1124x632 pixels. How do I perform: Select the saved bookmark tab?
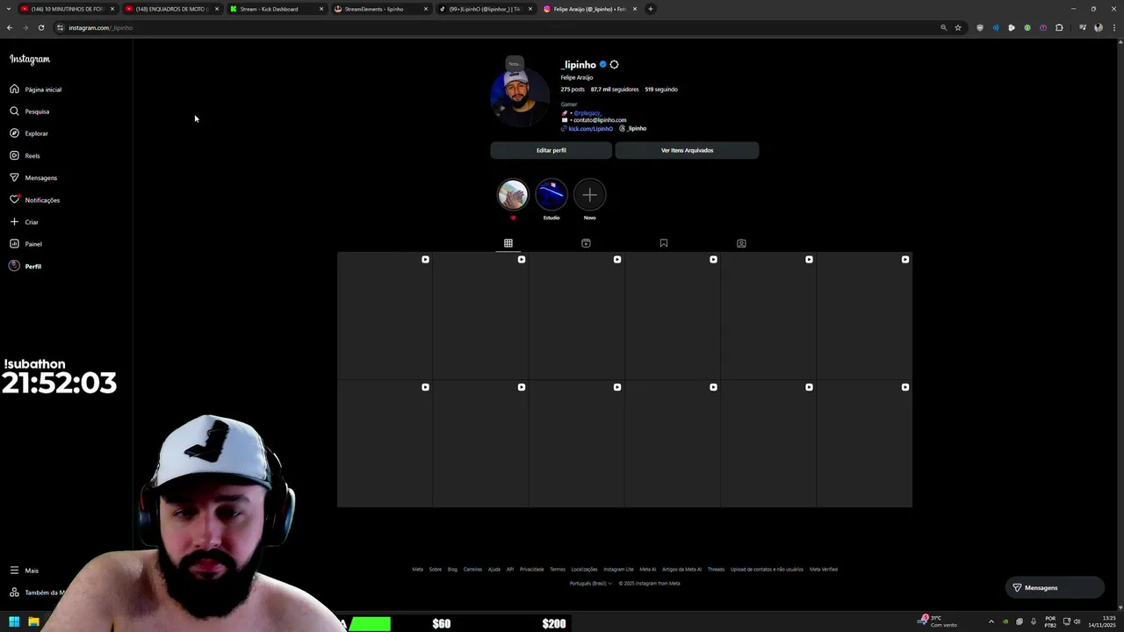(664, 243)
